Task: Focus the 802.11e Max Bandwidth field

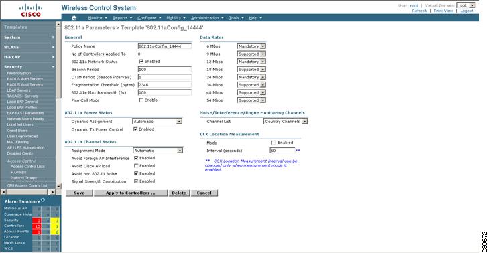Action: pyautogui.click(x=165, y=92)
